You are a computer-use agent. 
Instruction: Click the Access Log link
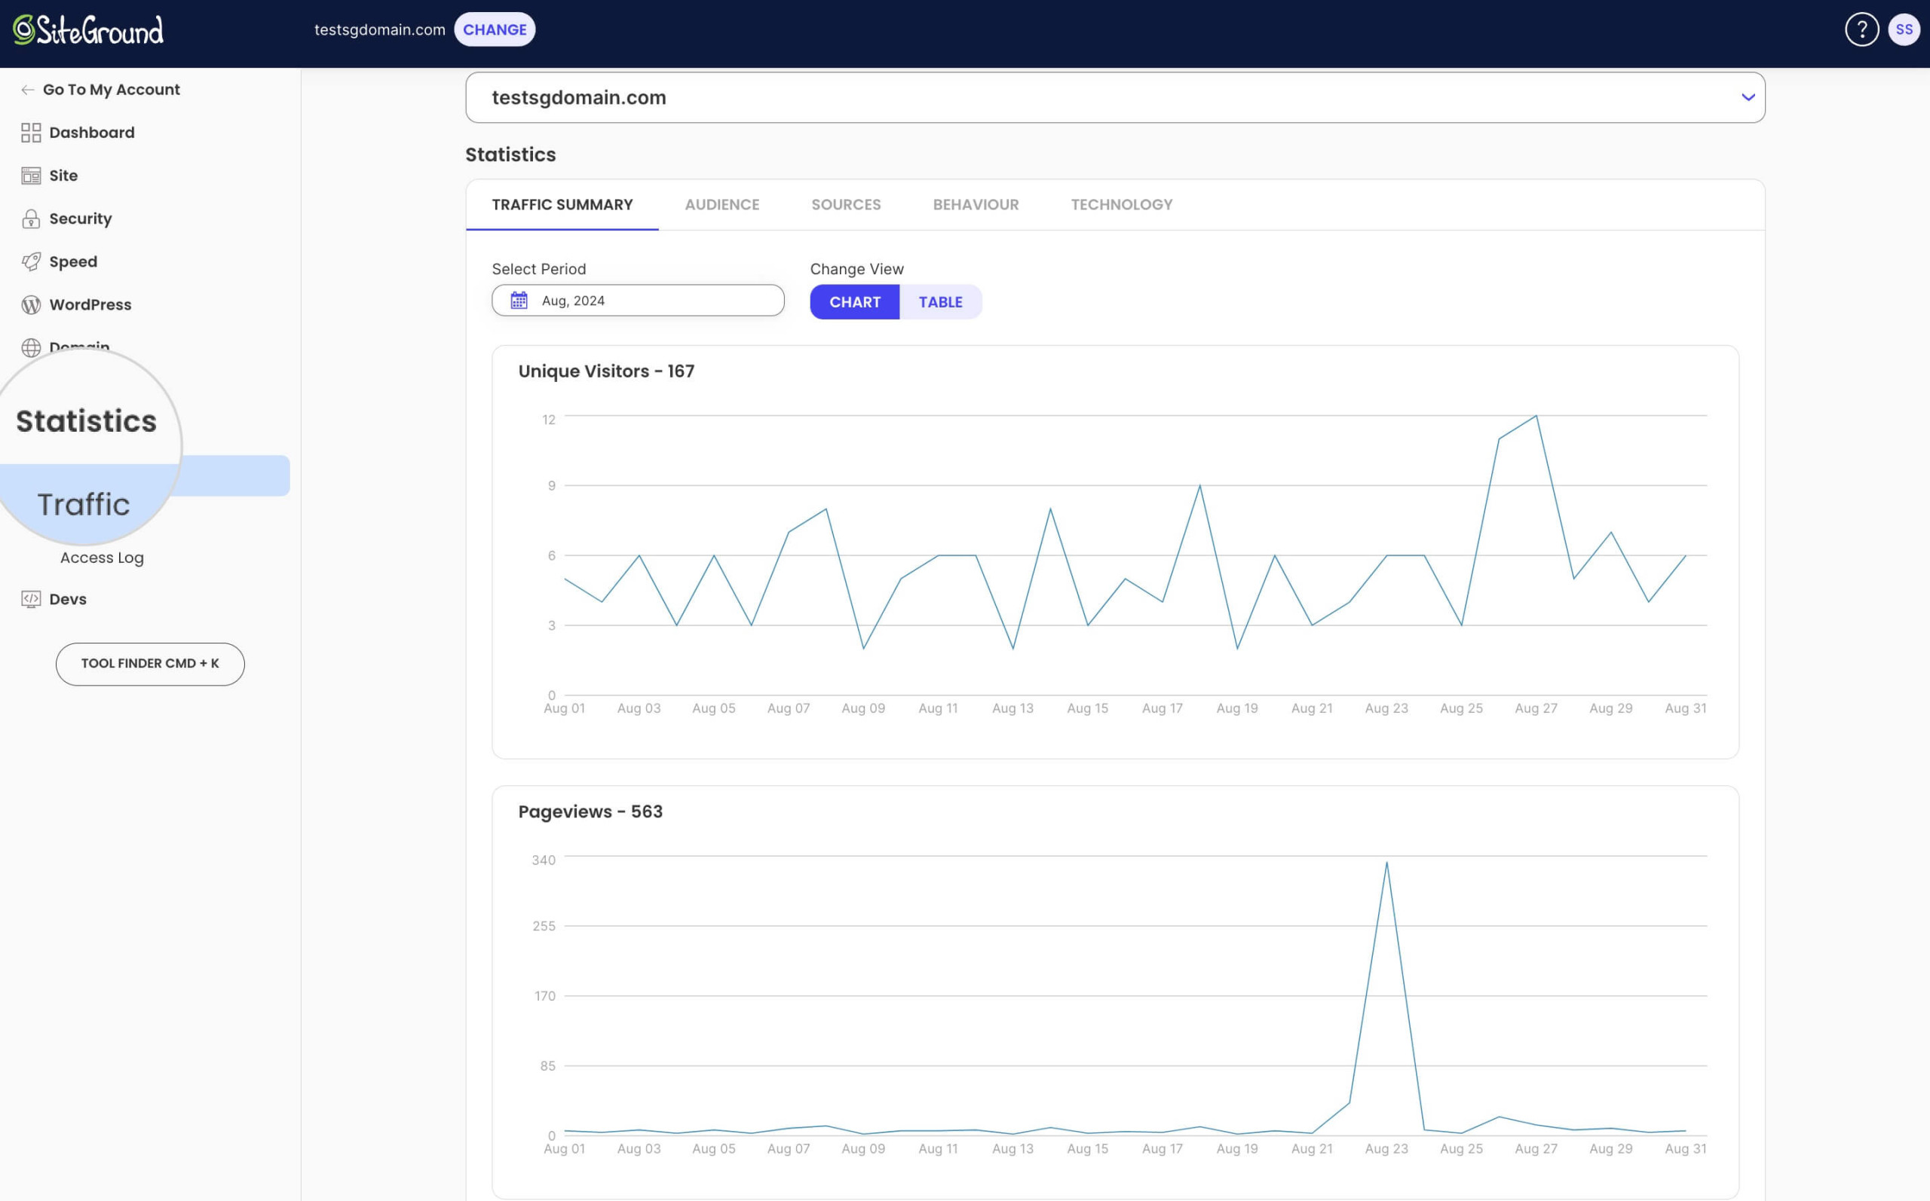coord(101,558)
